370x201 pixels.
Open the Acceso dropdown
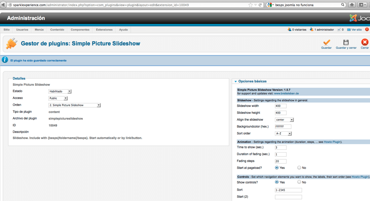(x=58, y=98)
